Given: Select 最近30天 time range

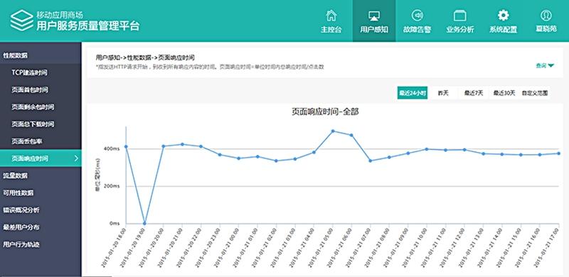Looking at the screenshot, I should click(504, 93).
